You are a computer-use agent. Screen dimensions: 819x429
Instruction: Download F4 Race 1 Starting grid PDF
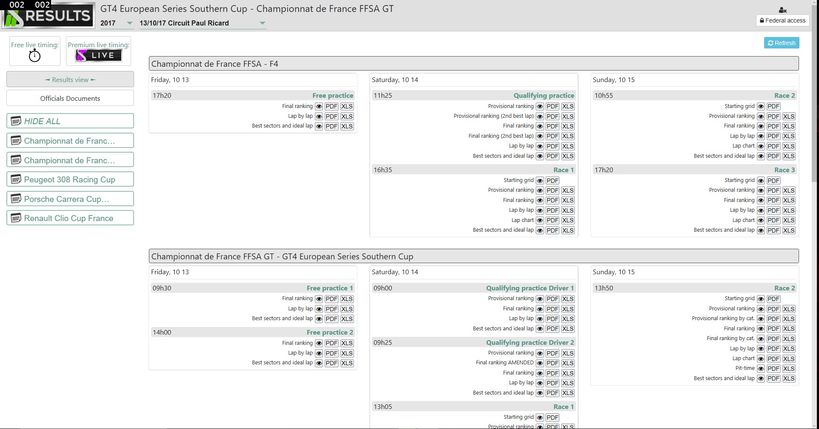click(x=553, y=181)
